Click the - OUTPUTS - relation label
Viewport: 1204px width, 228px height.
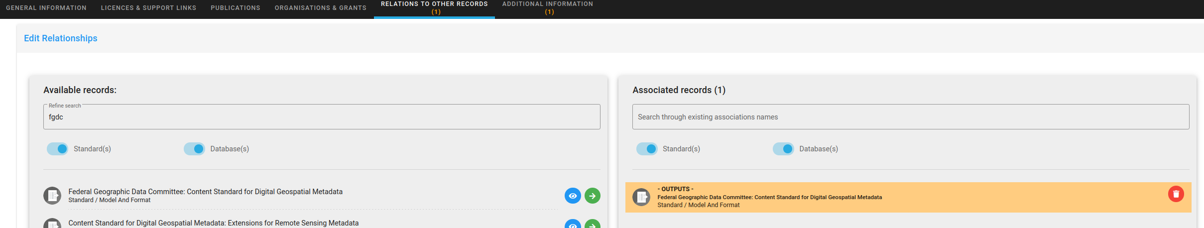point(675,189)
